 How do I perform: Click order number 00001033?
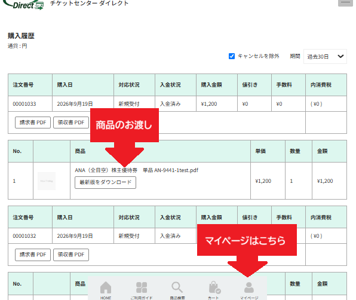pyautogui.click(x=24, y=104)
